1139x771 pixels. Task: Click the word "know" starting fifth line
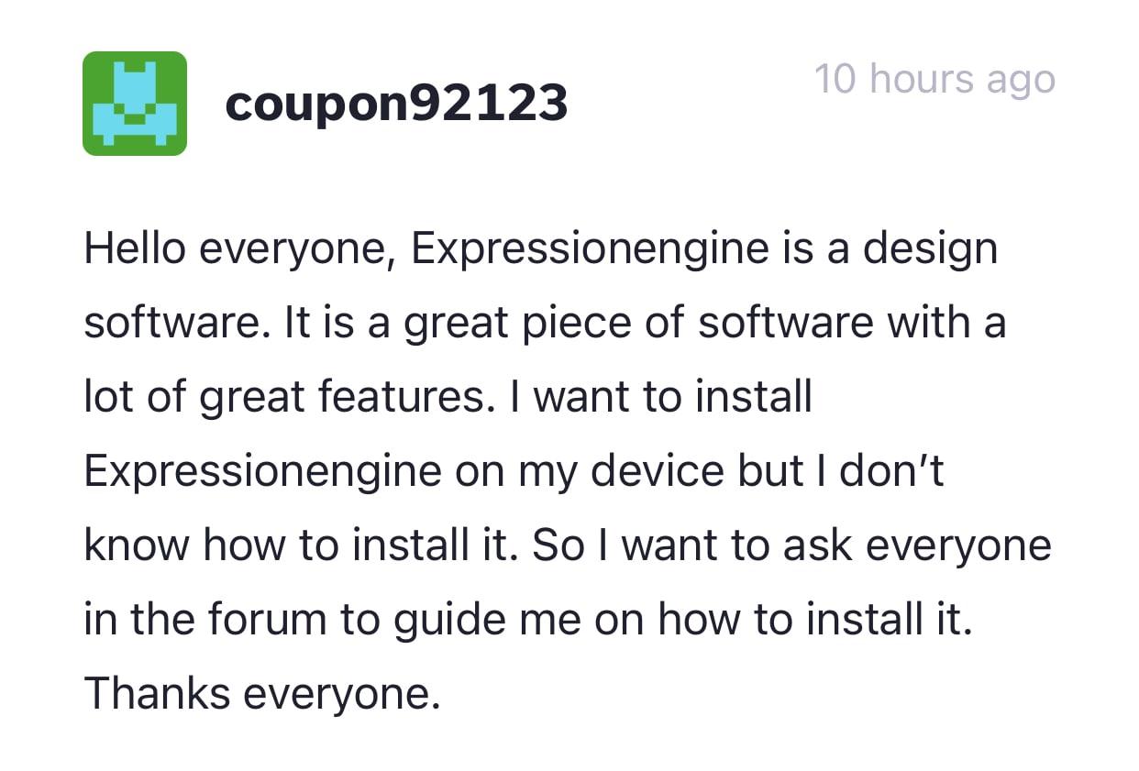137,546
